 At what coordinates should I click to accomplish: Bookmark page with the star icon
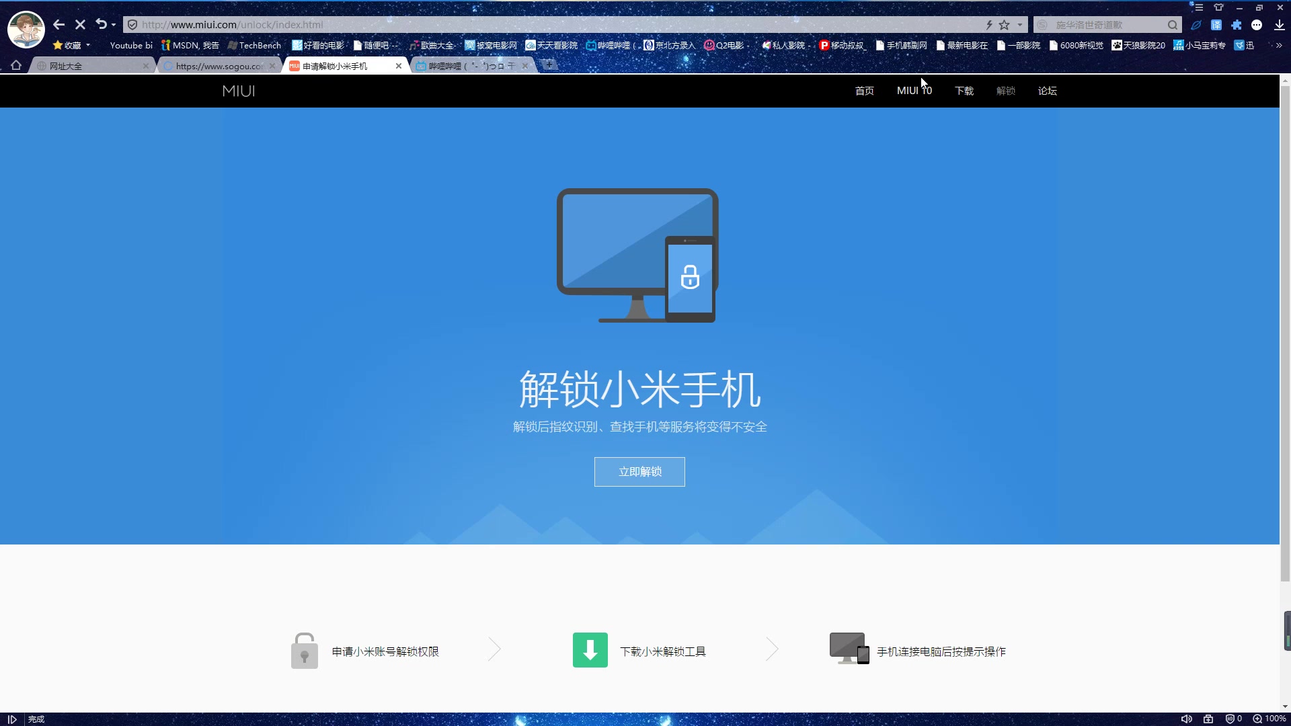[1004, 25]
